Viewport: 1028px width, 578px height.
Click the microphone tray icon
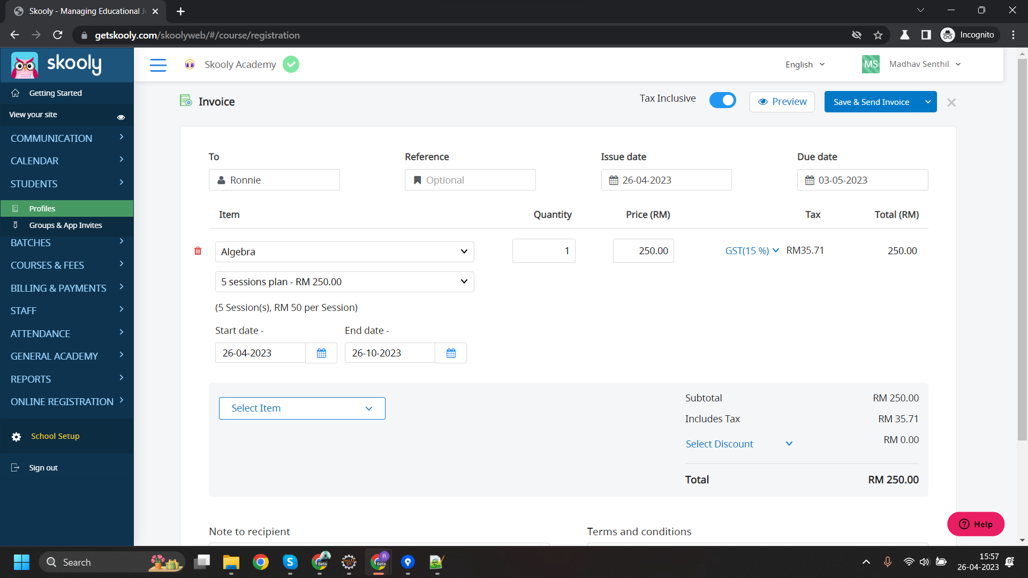click(888, 561)
